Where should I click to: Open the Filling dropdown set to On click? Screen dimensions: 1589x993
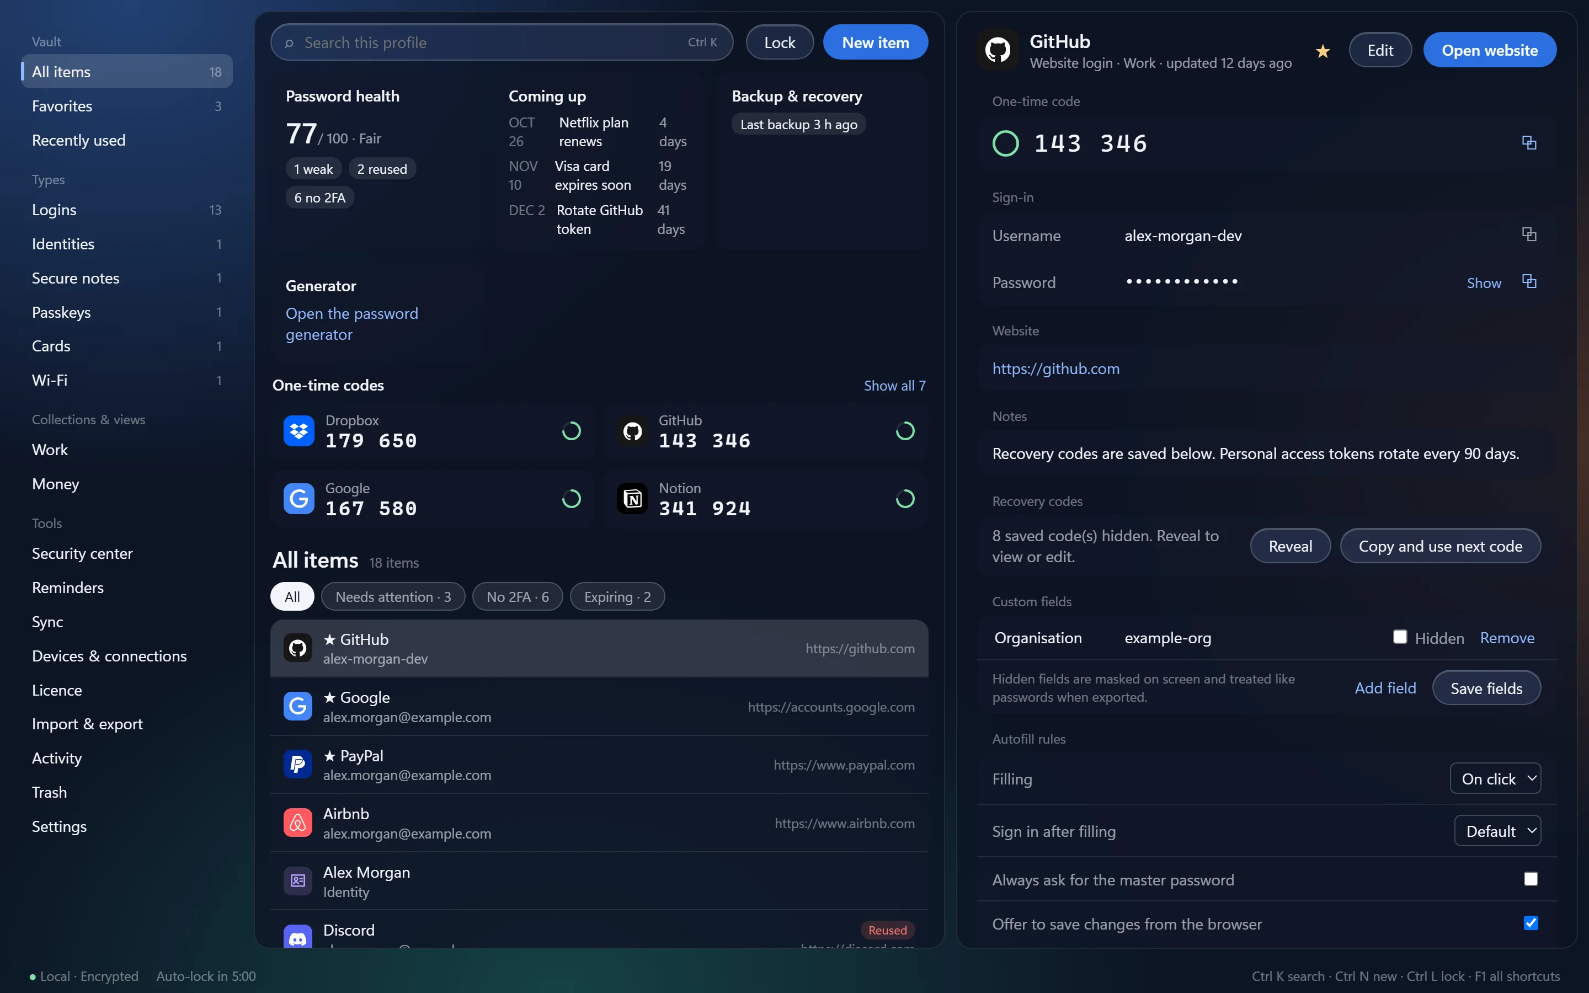tap(1495, 778)
